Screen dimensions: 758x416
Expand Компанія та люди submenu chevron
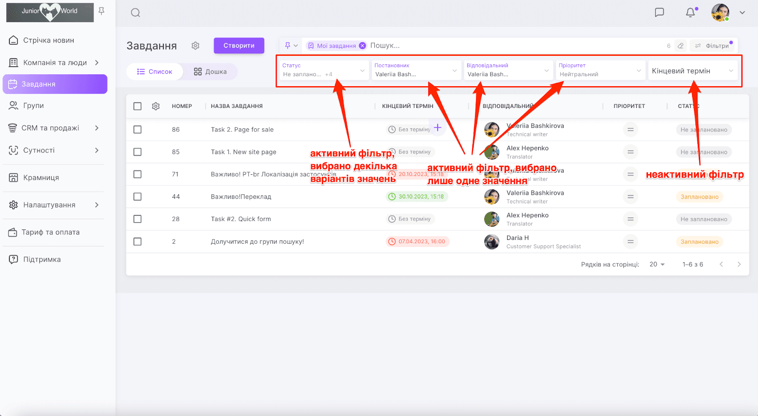tap(97, 62)
